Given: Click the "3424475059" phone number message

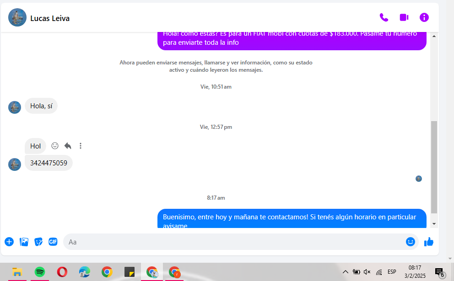Looking at the screenshot, I should (49, 163).
